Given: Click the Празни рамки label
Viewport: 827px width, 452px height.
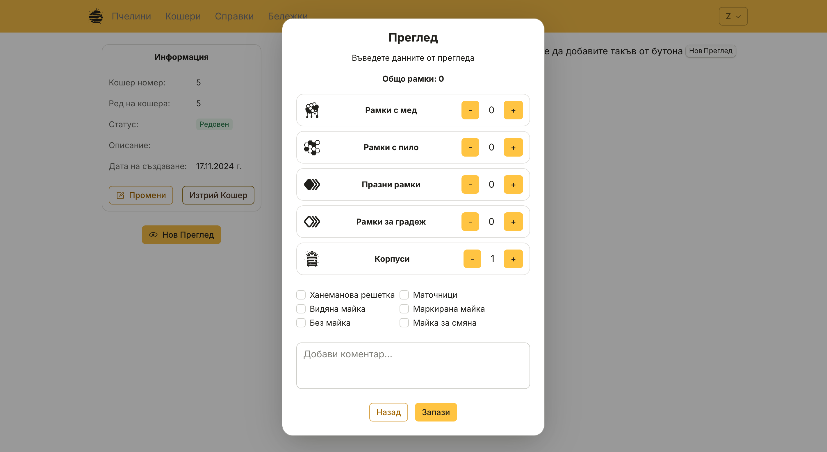Looking at the screenshot, I should [391, 184].
